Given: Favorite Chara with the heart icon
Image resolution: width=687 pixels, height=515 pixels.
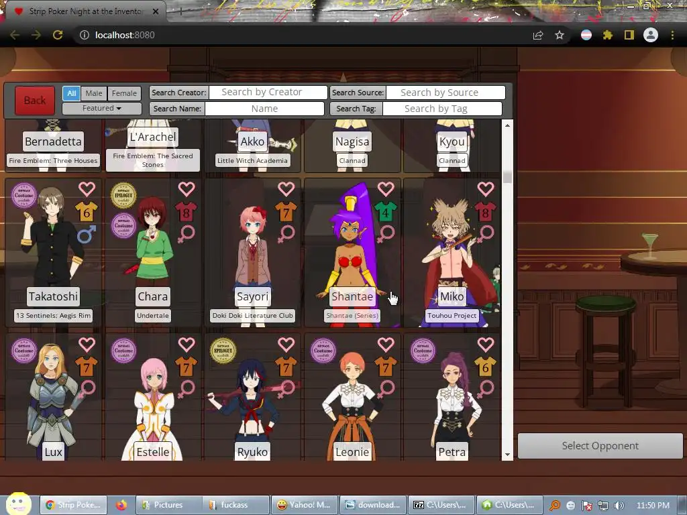Looking at the screenshot, I should 187,189.
